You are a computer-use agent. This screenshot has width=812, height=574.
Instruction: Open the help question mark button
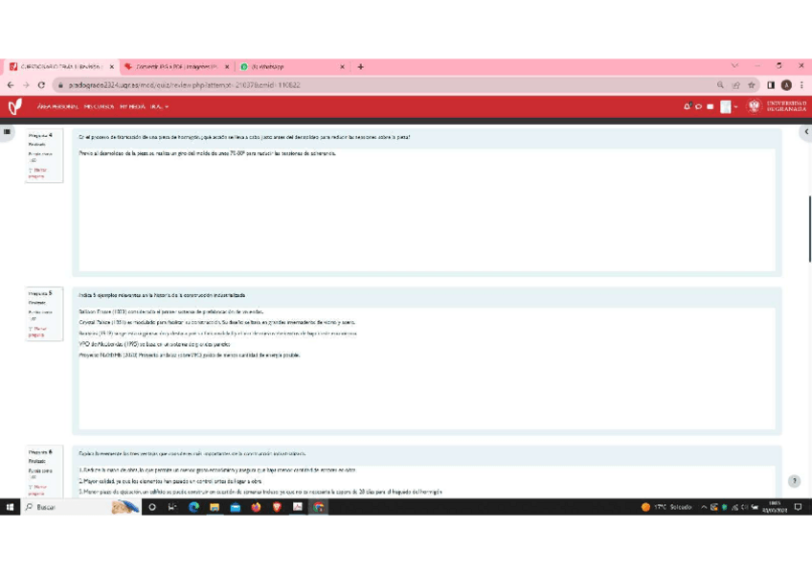point(795,481)
